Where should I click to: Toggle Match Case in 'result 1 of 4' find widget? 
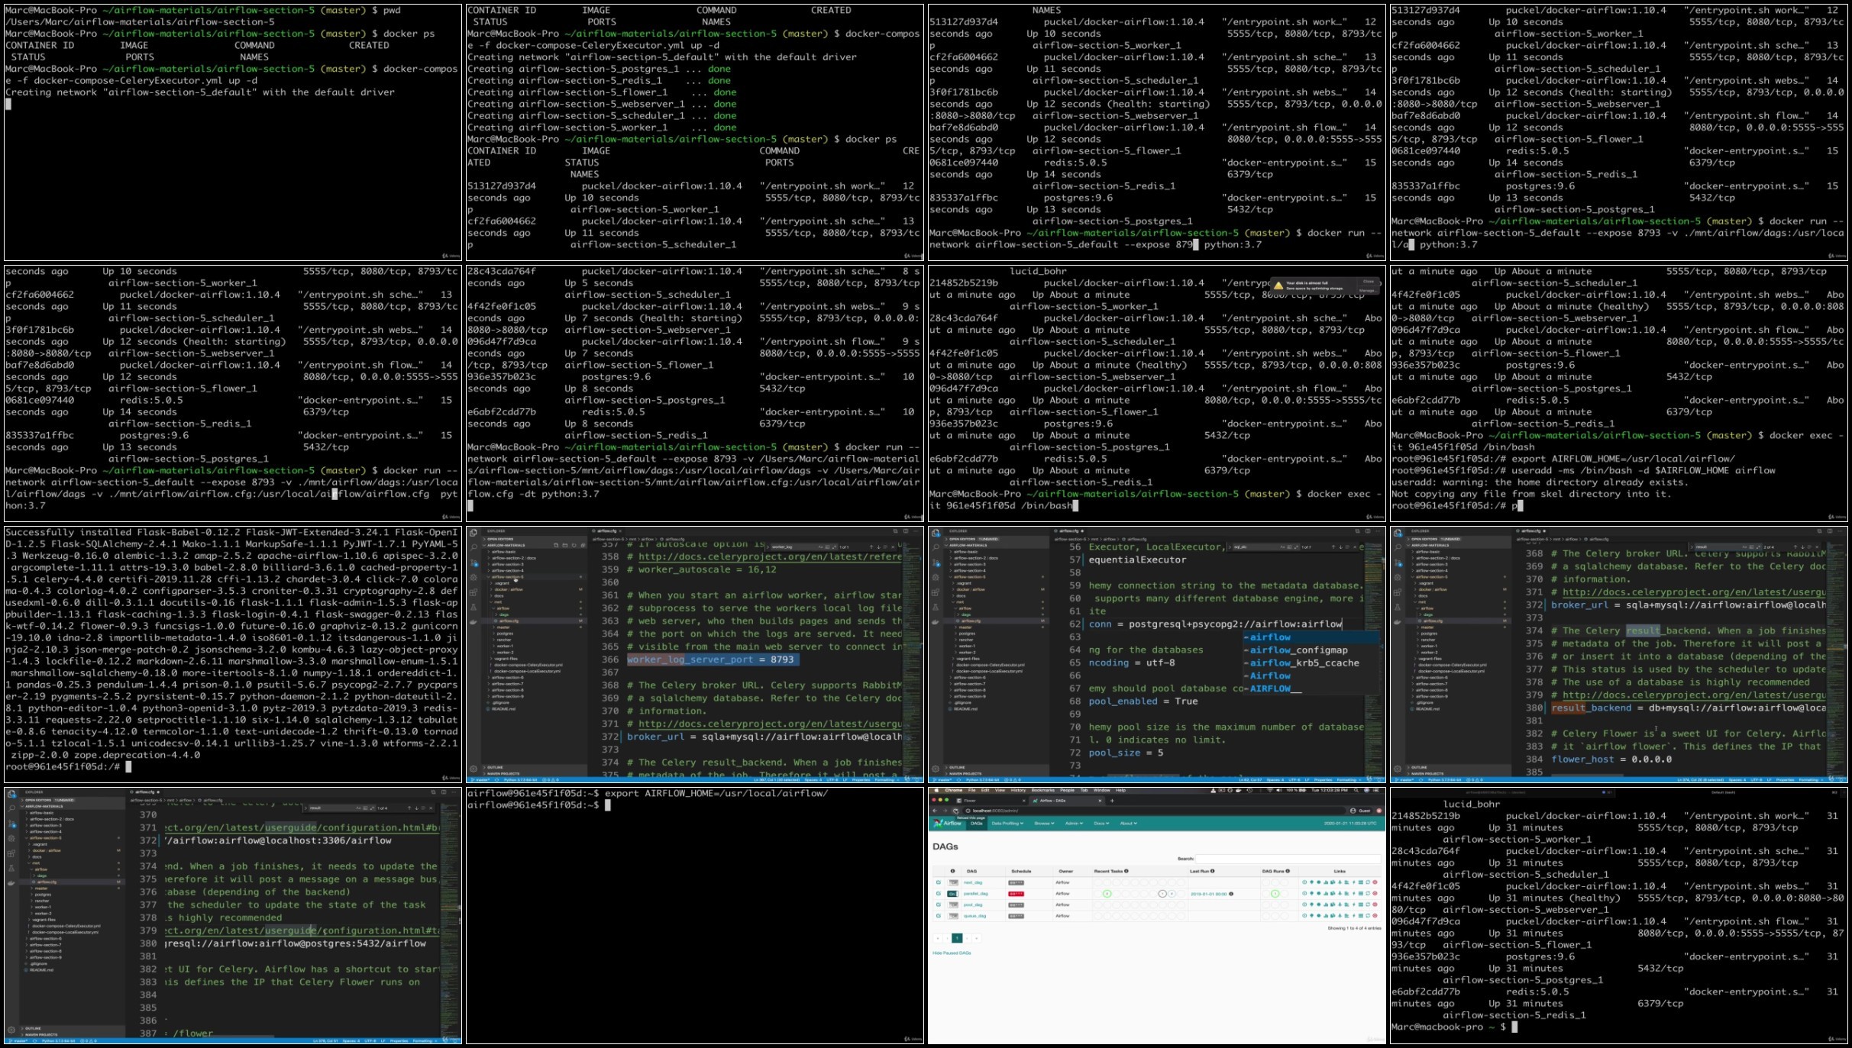(358, 808)
